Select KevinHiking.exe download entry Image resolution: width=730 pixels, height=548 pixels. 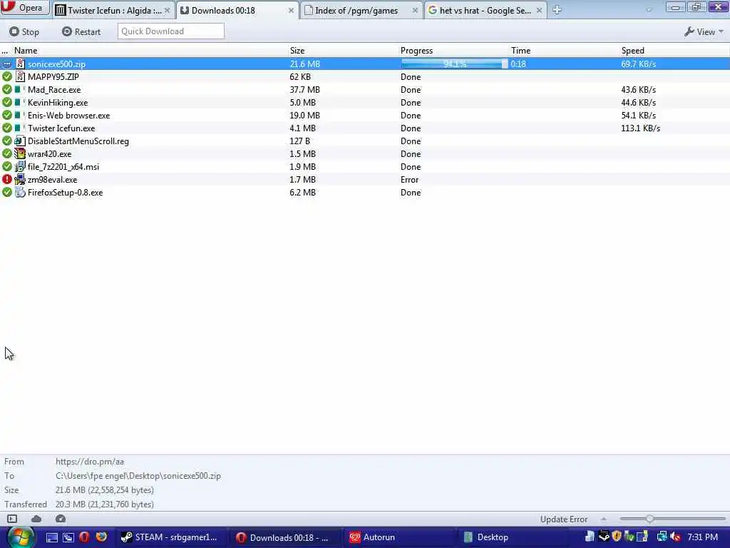pos(365,103)
